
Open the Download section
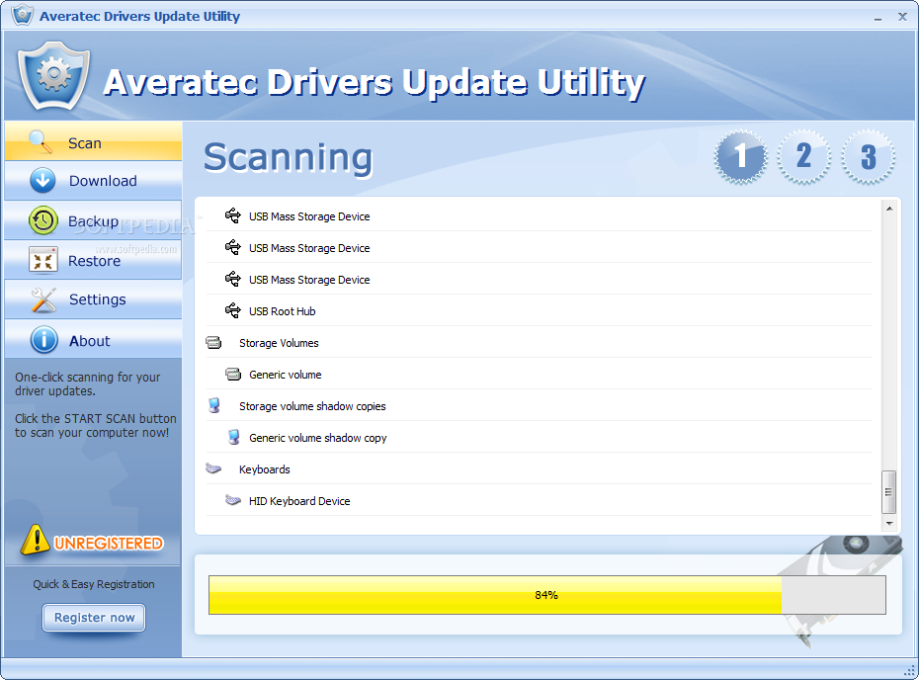[93, 181]
